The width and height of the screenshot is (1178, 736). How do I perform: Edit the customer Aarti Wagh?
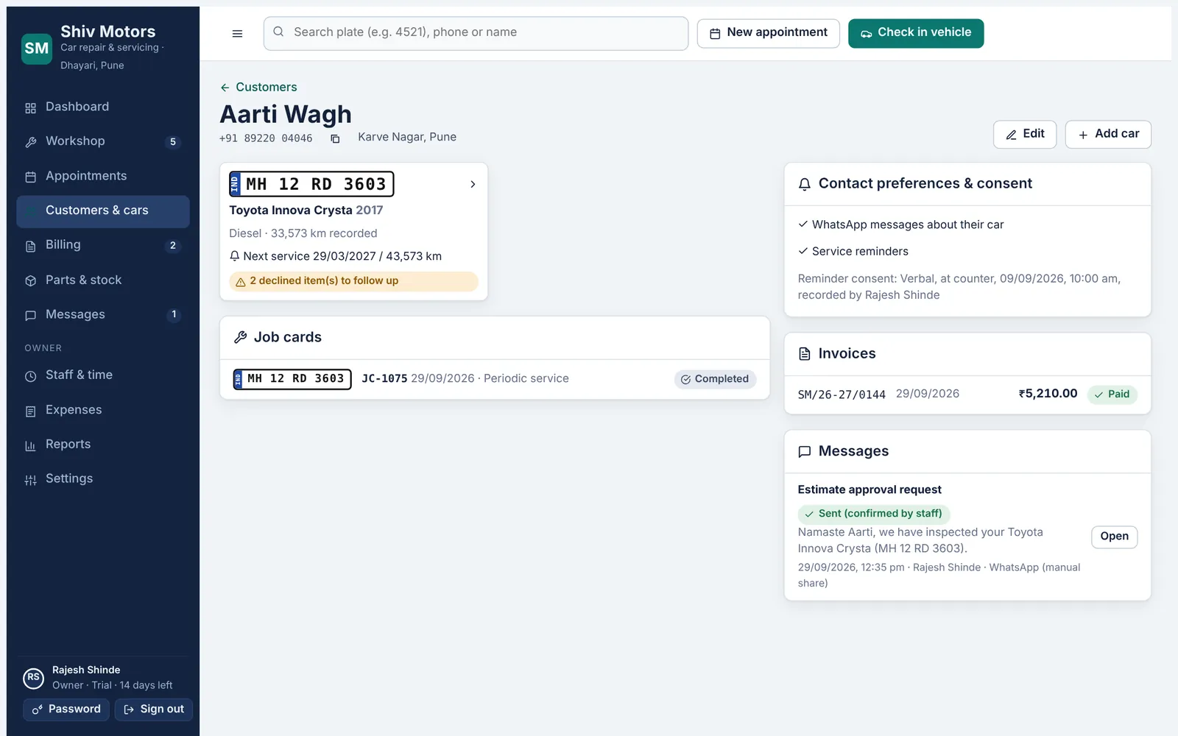(x=1025, y=134)
